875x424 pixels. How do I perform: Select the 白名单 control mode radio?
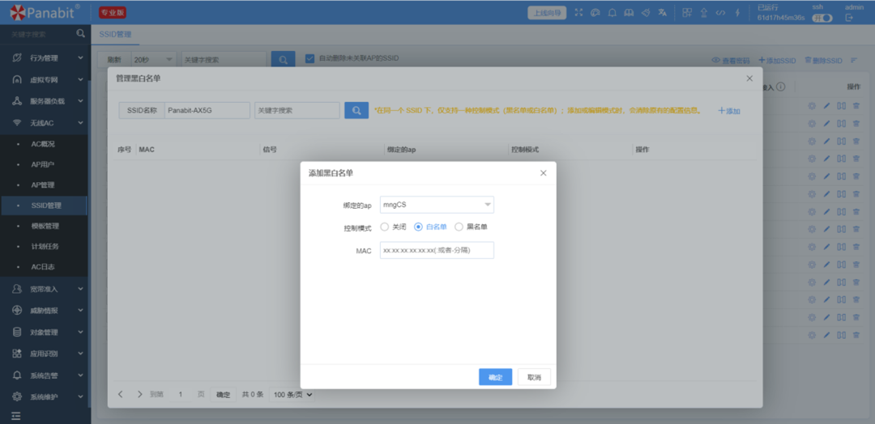click(x=418, y=227)
